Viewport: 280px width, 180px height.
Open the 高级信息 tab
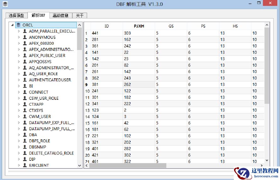coord(61,15)
